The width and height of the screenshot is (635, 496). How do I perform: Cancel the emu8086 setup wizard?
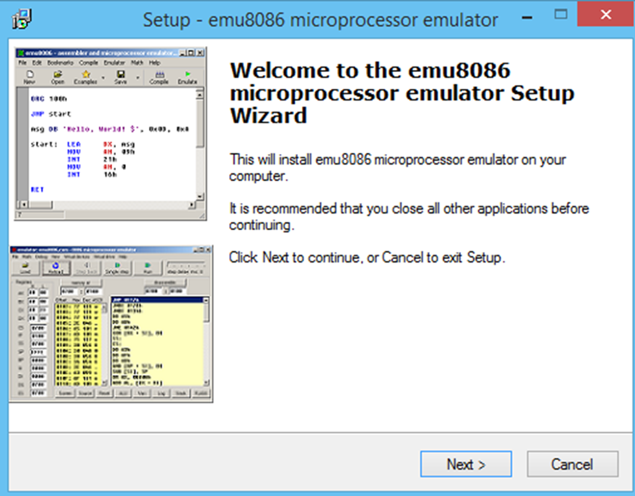point(572,464)
